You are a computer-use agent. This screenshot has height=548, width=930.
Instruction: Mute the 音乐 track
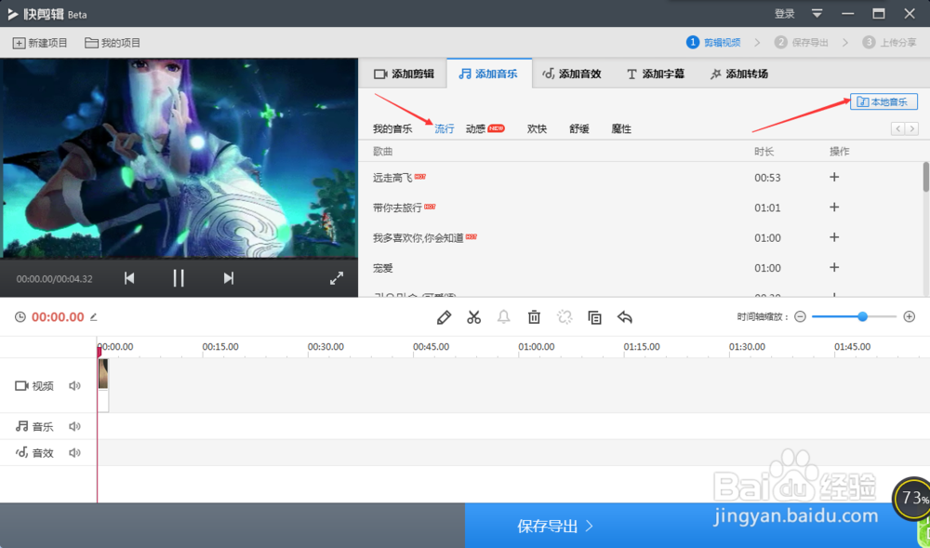point(74,426)
